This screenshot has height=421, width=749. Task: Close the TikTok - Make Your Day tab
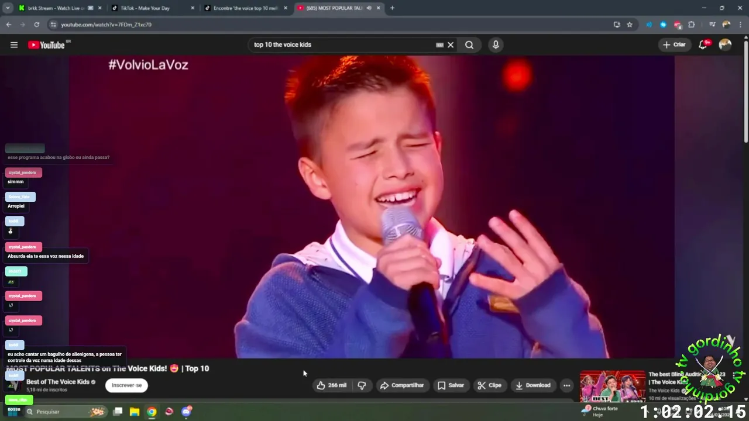click(193, 8)
